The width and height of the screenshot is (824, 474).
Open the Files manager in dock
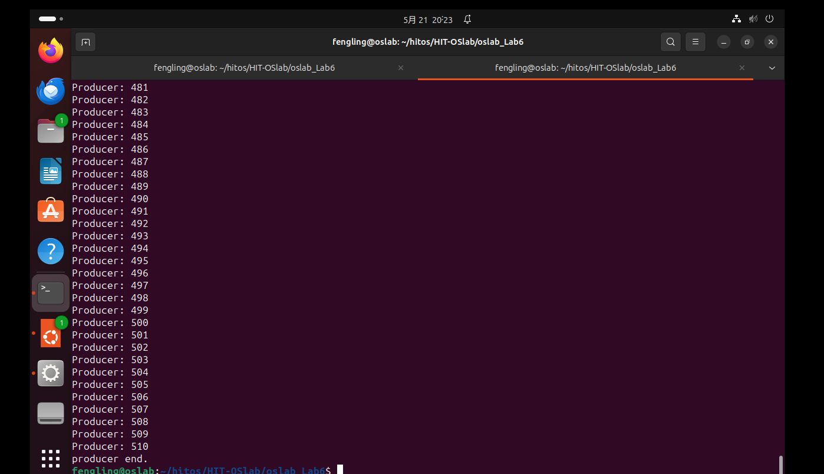51,131
